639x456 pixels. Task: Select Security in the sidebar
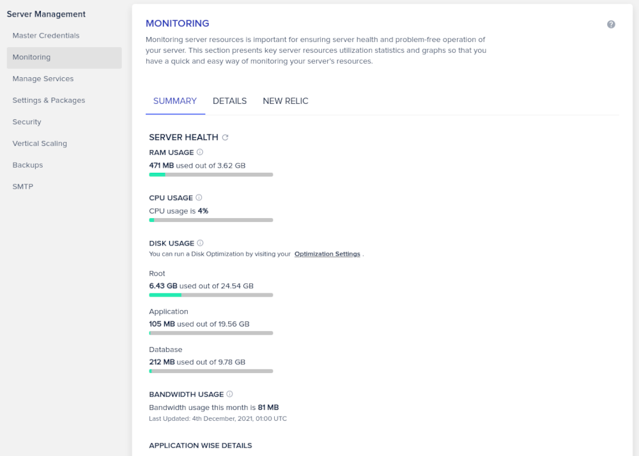pos(27,122)
